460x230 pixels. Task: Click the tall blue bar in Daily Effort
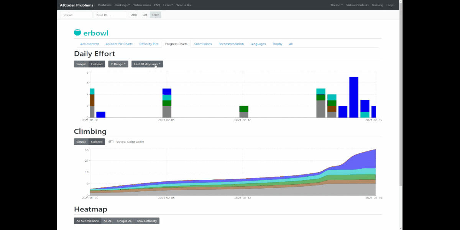click(354, 97)
